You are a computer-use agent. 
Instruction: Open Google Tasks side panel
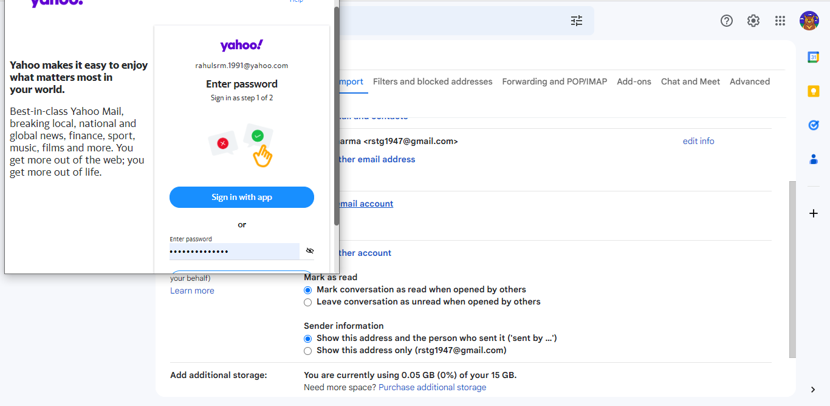[x=814, y=125]
